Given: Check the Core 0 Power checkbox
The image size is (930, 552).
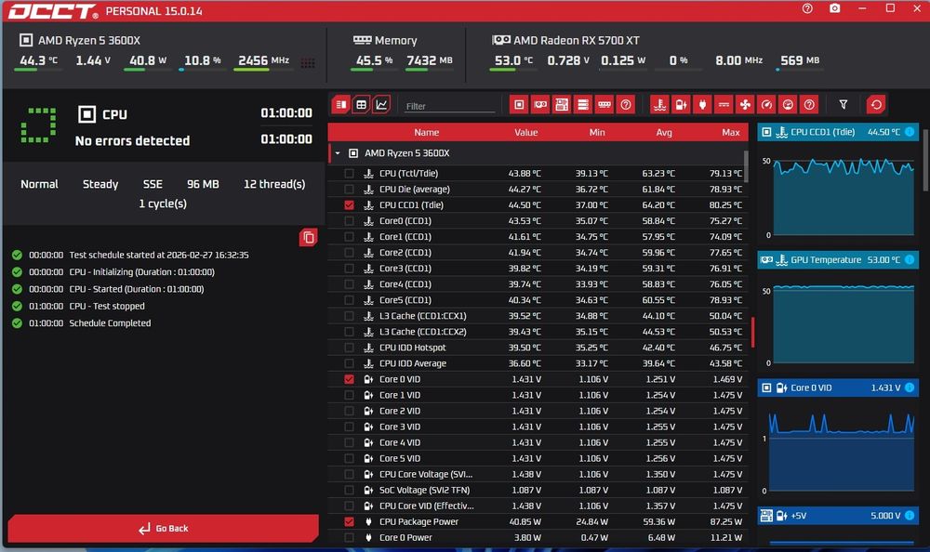Looking at the screenshot, I should click(349, 538).
